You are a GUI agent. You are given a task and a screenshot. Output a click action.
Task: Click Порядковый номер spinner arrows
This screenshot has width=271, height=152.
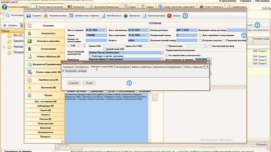coord(196,35)
